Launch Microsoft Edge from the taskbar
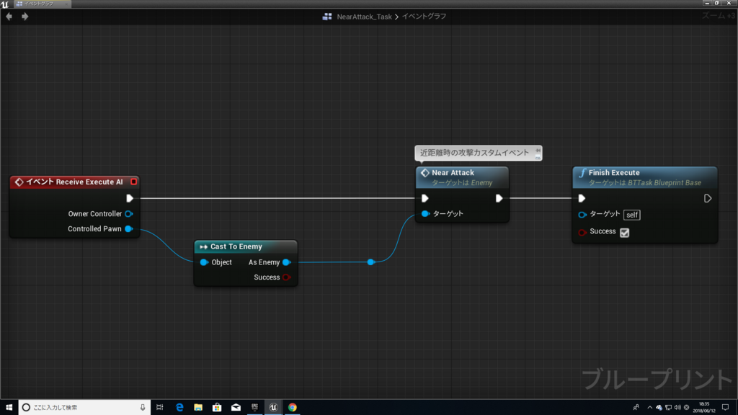Image resolution: width=738 pixels, height=415 pixels. click(x=179, y=407)
